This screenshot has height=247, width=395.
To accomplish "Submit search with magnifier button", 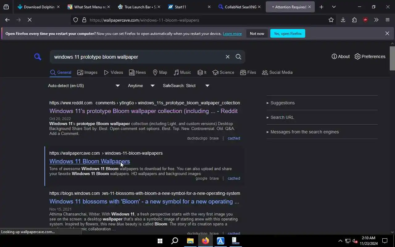I will point(238,57).
